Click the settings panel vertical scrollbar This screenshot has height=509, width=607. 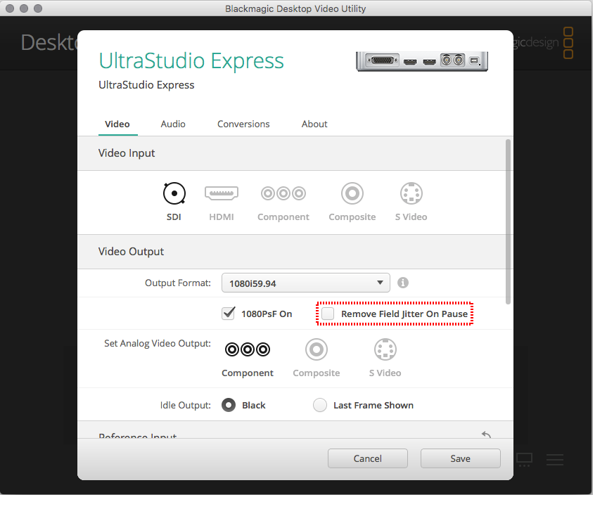tap(508, 221)
